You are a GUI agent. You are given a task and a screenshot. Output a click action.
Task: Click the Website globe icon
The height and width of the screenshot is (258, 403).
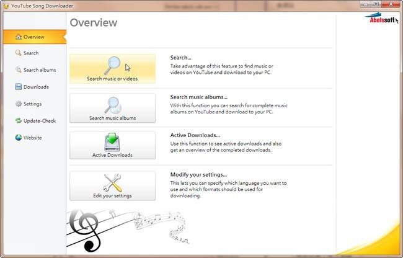coord(18,138)
